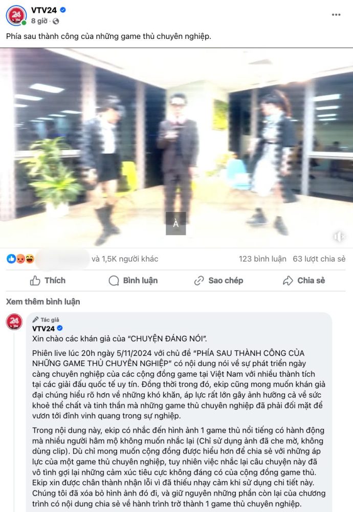Screen dimensions: 353x512
Task: Like the post with Thích button
Action: (x=48, y=281)
